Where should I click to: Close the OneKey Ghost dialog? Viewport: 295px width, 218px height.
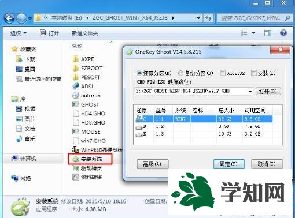(281, 50)
